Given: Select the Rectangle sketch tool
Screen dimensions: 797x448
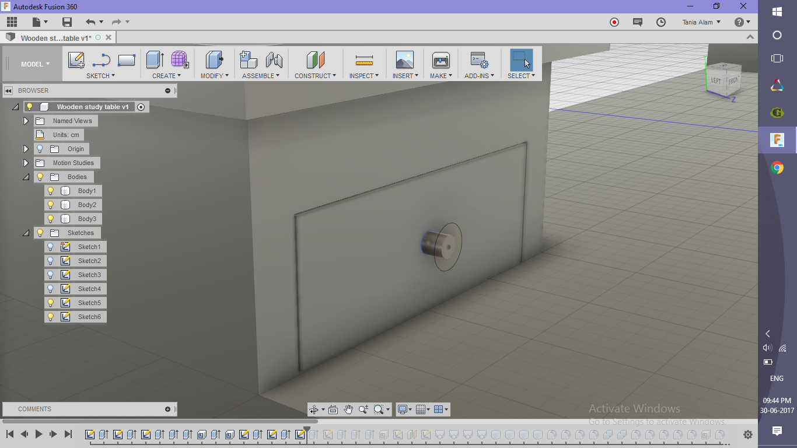Looking at the screenshot, I should pyautogui.click(x=127, y=60).
